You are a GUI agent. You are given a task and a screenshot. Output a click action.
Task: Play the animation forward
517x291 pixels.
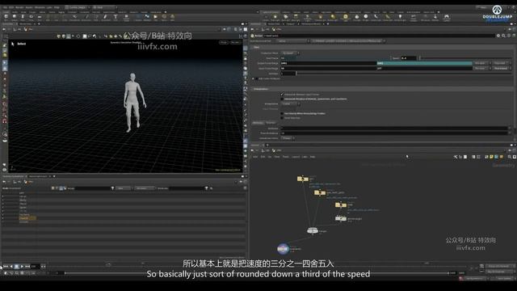(22, 266)
